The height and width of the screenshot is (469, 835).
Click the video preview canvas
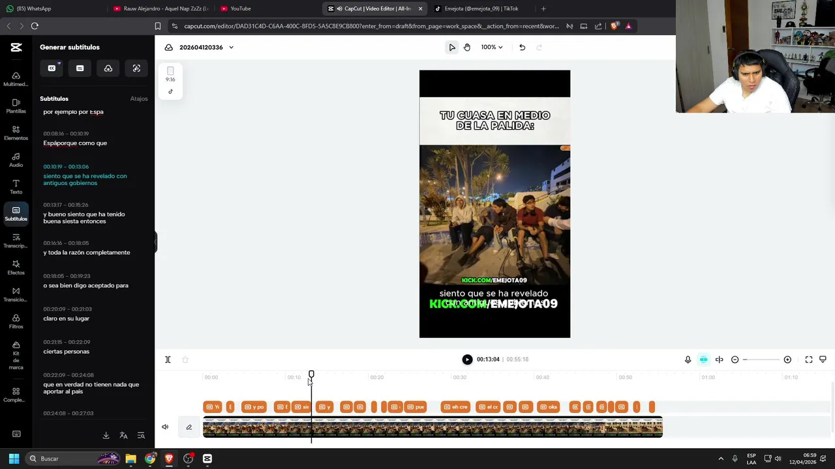pos(494,204)
